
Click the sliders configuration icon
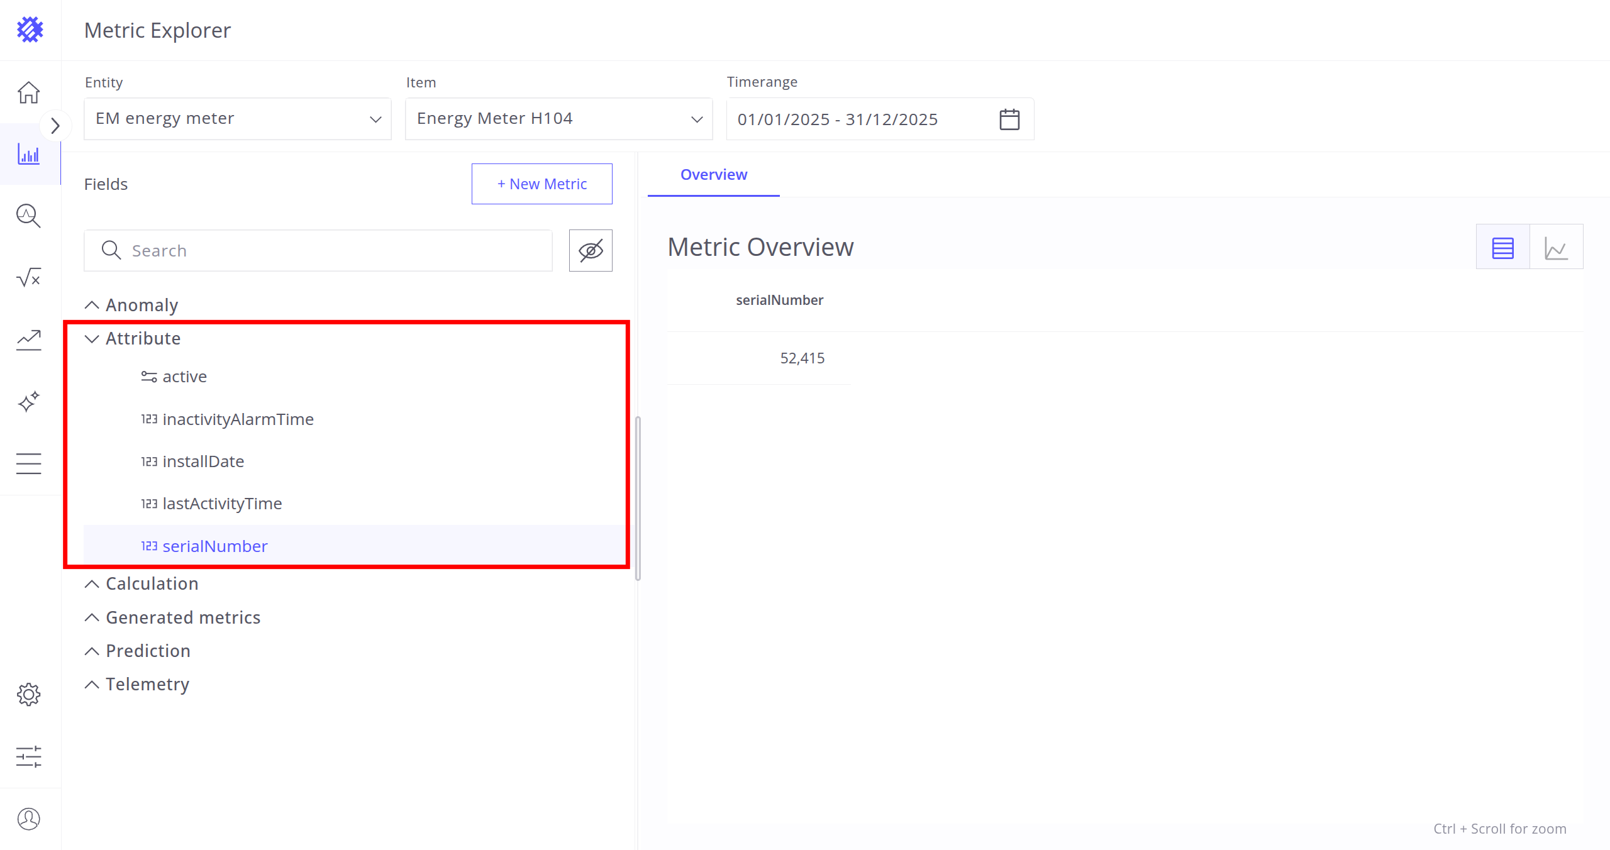point(29,756)
